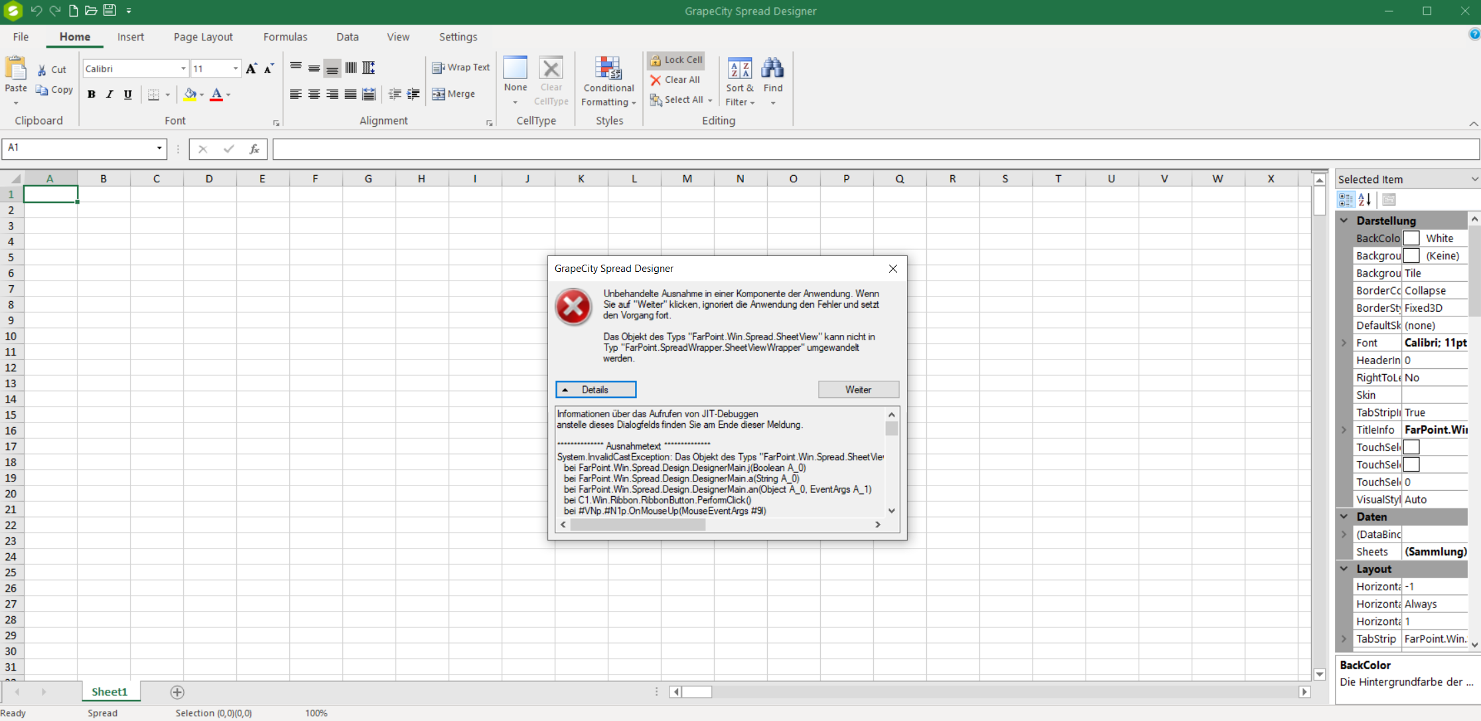The height and width of the screenshot is (721, 1481).
Task: Open the Select All dropdown
Action: pyautogui.click(x=710, y=100)
